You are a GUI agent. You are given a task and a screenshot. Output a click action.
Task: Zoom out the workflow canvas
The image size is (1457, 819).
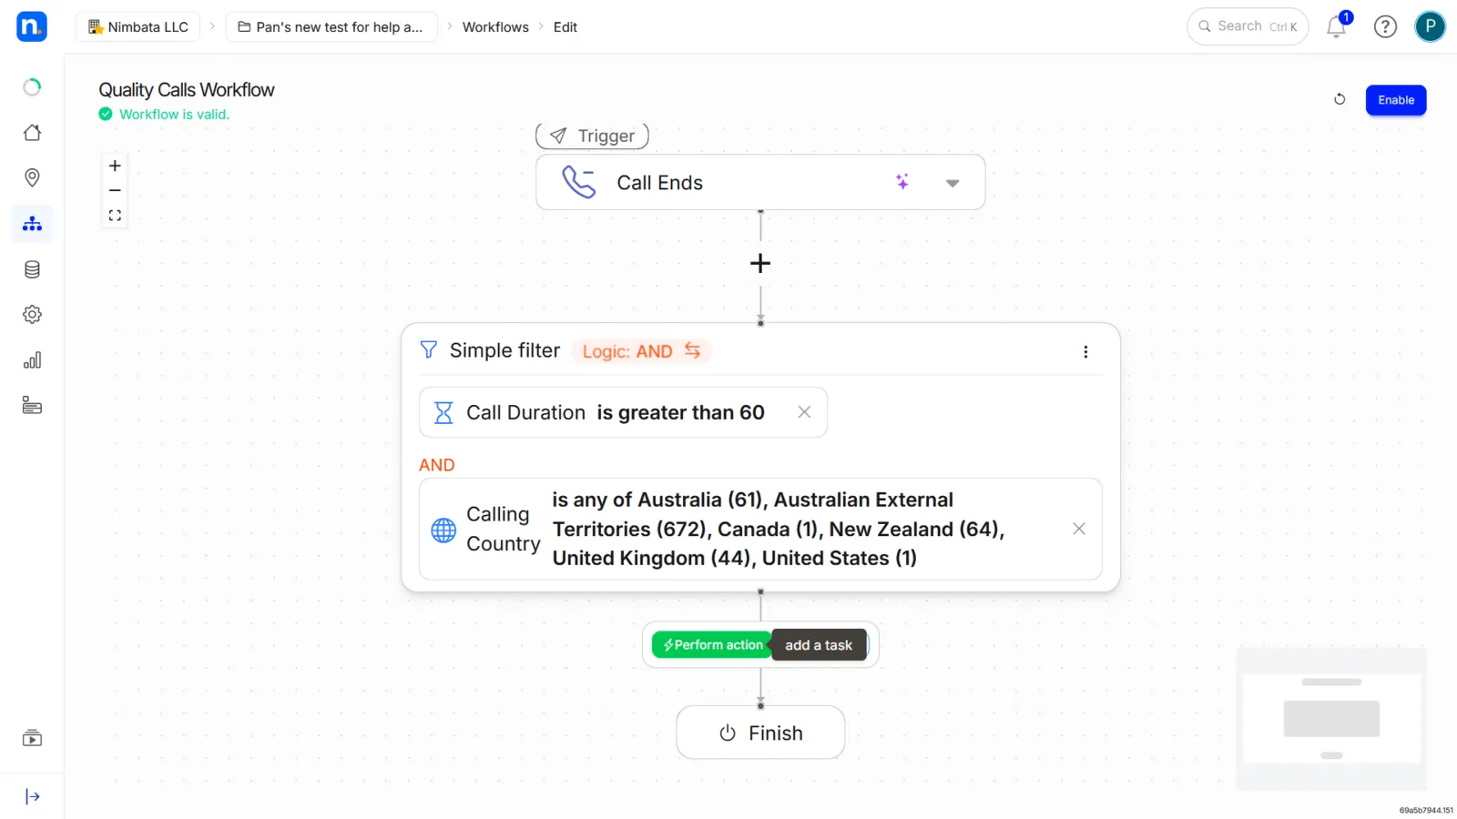coord(115,190)
